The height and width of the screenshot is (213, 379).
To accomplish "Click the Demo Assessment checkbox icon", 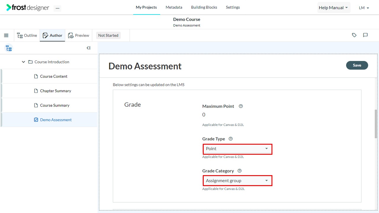I will click(x=36, y=120).
